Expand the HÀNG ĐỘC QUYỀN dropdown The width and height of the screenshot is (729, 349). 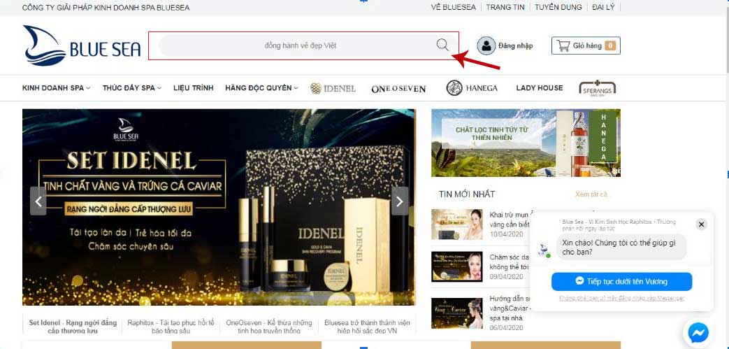pos(261,88)
